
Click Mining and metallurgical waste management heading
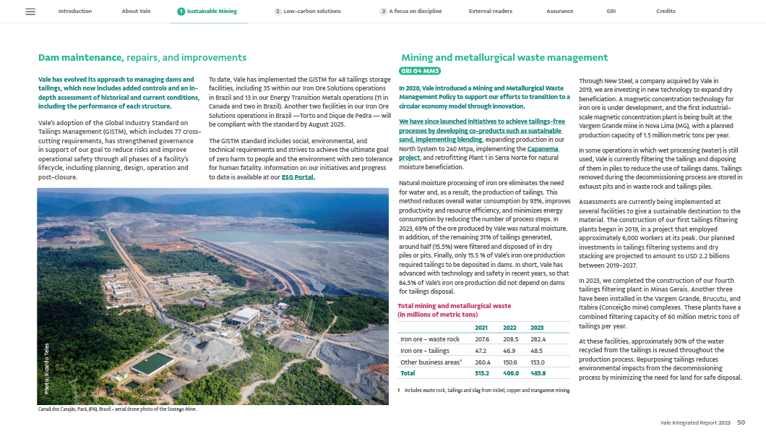[x=504, y=57]
